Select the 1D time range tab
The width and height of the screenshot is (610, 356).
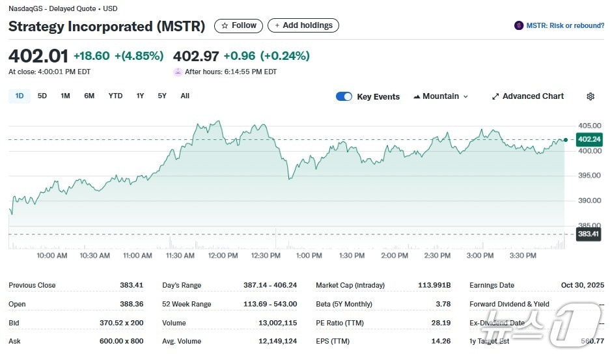(20, 96)
